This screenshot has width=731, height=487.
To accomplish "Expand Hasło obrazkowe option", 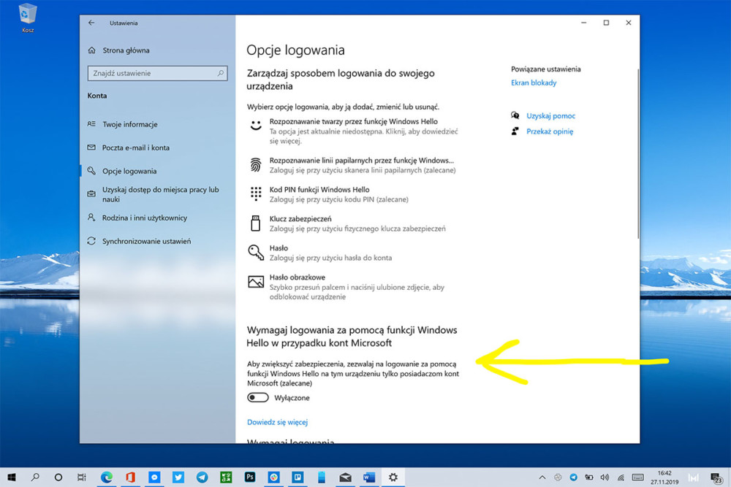I will pos(346,287).
